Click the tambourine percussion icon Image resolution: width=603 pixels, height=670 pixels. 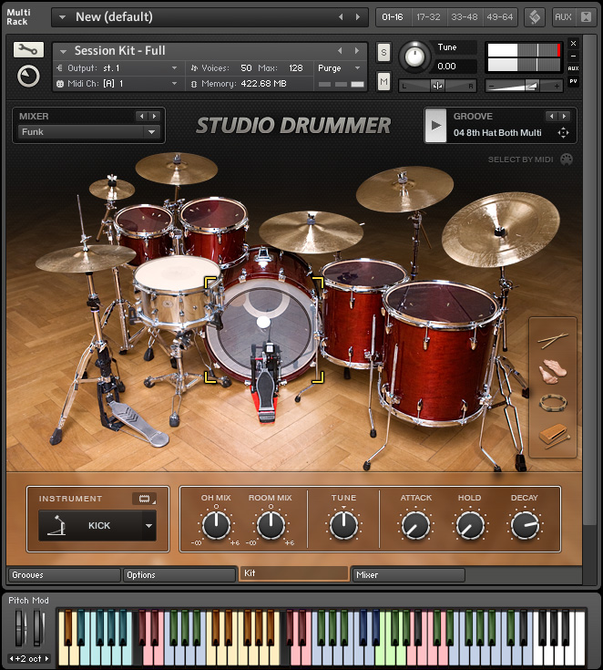[x=553, y=403]
